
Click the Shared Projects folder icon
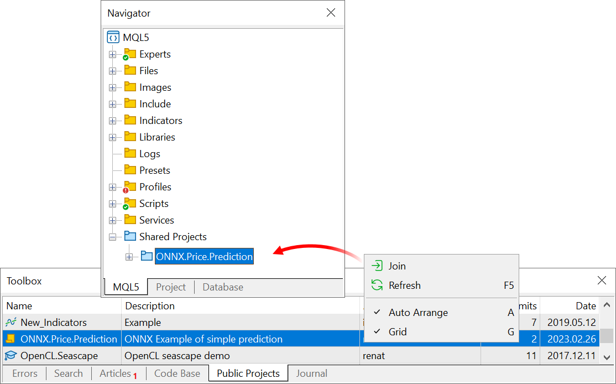pyautogui.click(x=130, y=236)
